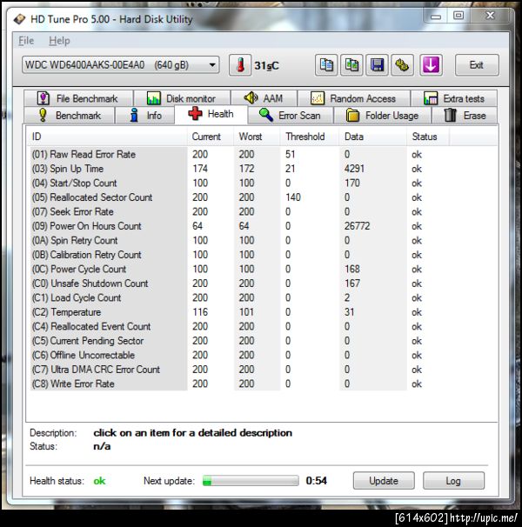Switch to the Random Access tab
Image resolution: width=522 pixels, height=527 pixels.
pyautogui.click(x=354, y=98)
